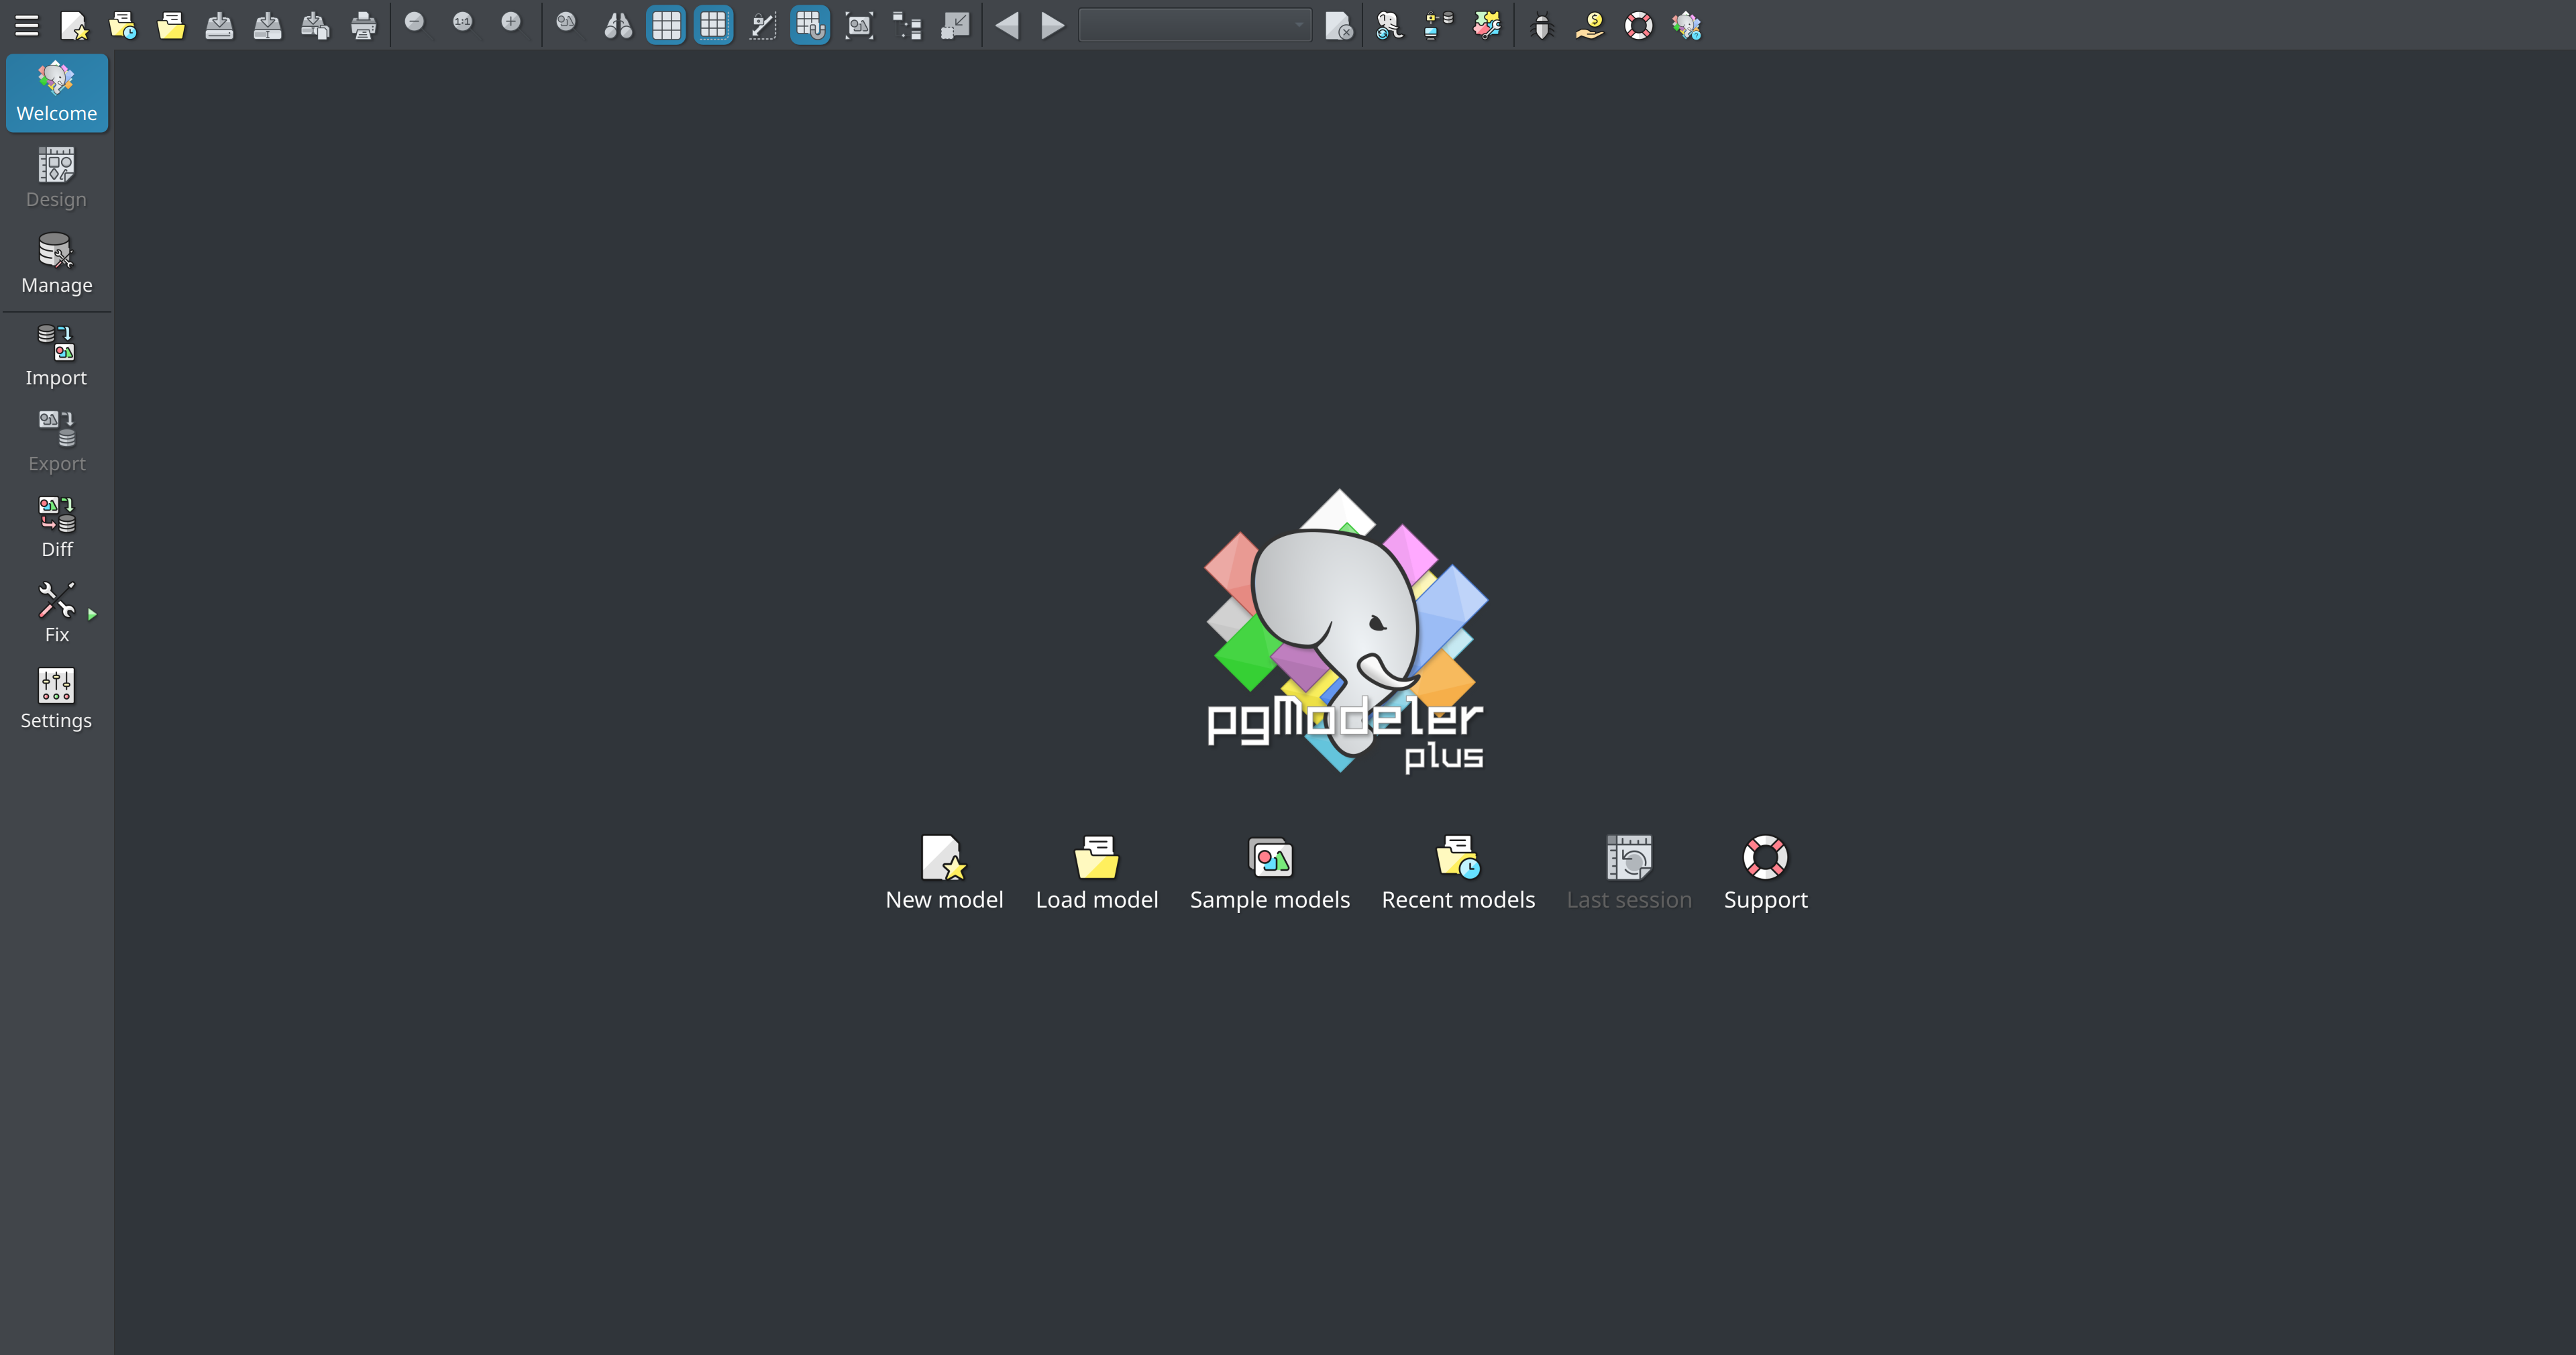Check for pgModeler updates with the elephant icon

(1388, 25)
